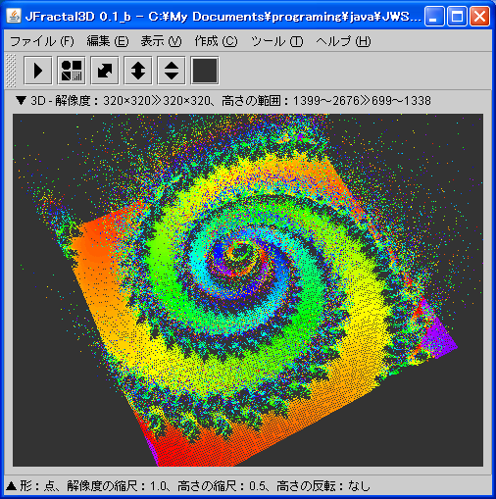This screenshot has height=499, width=496.
Task: Maximize the JFractal3D window
Action: click(457, 16)
